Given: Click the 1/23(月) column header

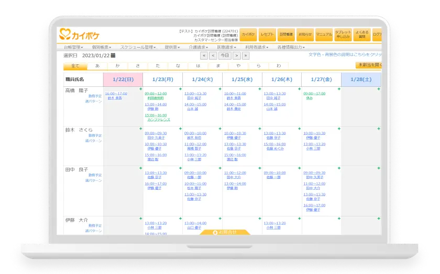Looking at the screenshot, I should pos(163,79).
